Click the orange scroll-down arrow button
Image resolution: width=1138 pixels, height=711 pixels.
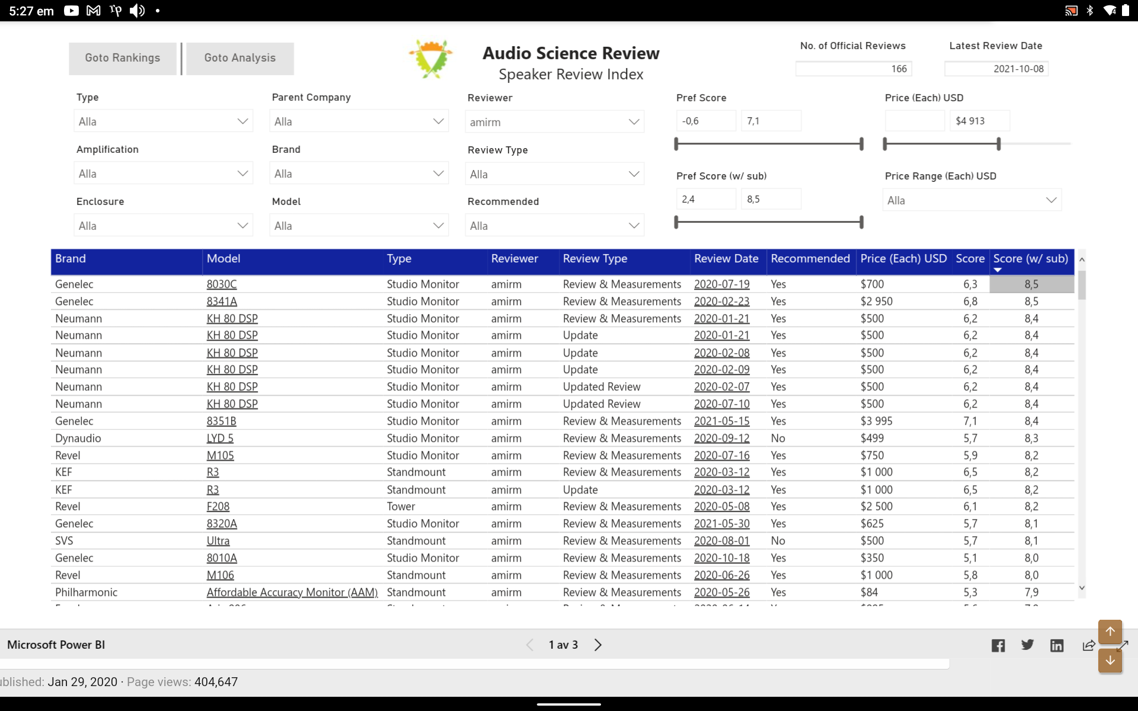click(x=1110, y=660)
